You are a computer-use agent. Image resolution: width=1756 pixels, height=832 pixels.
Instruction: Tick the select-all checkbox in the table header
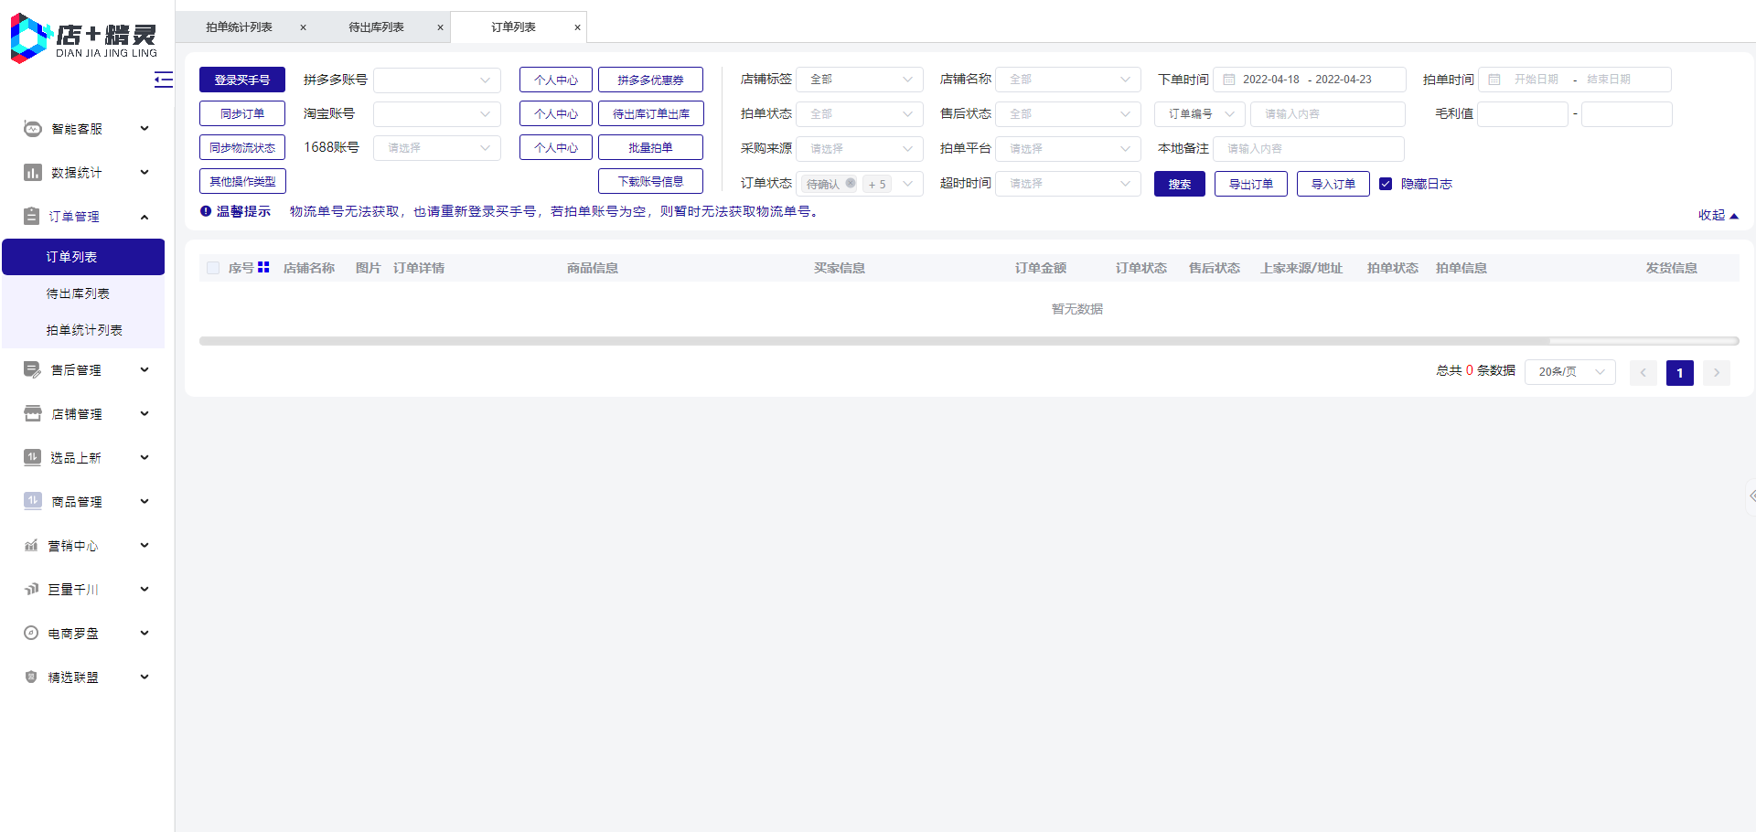[213, 268]
